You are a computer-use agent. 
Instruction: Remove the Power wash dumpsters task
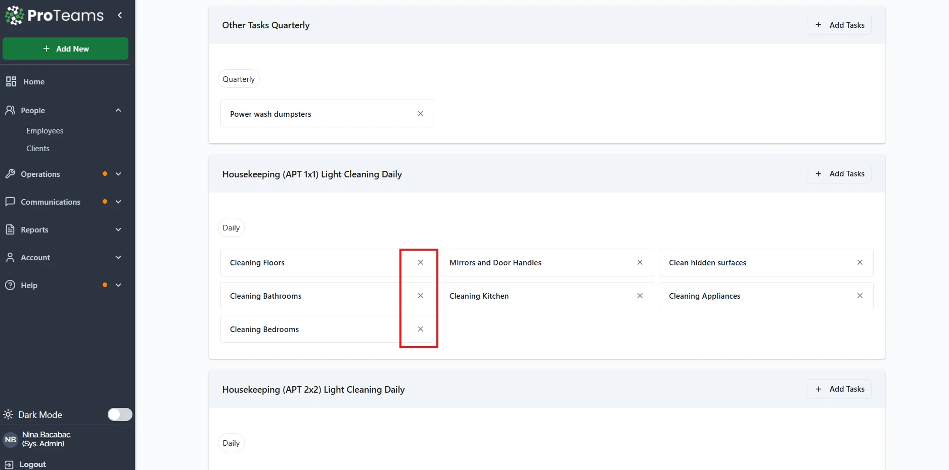[420, 114]
